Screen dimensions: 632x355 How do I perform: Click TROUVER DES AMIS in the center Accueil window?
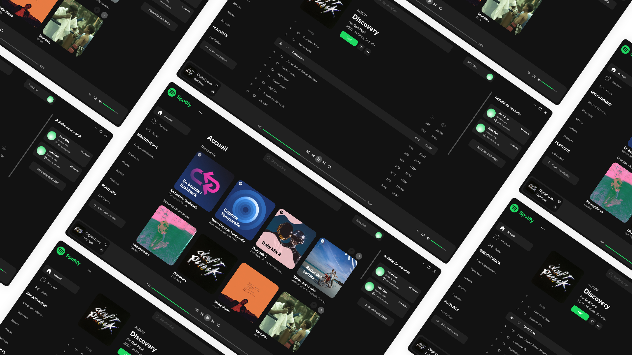(376, 312)
